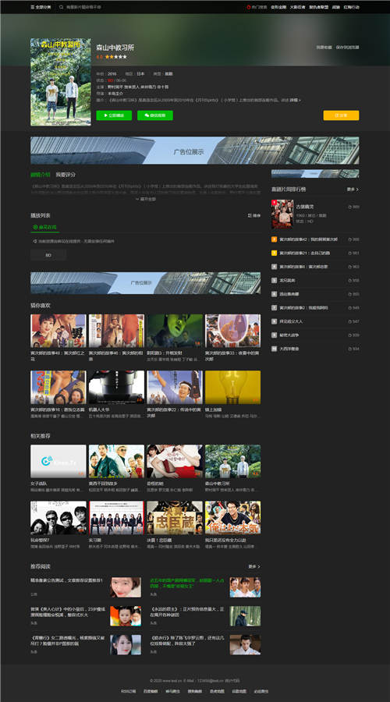Open 更多 chevron in 喜剧片周排行榜

click(x=357, y=190)
